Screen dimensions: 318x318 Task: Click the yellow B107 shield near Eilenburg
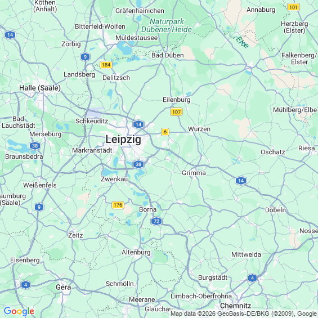pyautogui.click(x=176, y=112)
